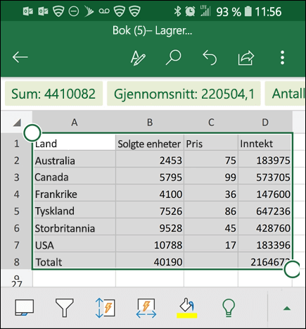
Task: Open the share icon
Action: point(246,58)
